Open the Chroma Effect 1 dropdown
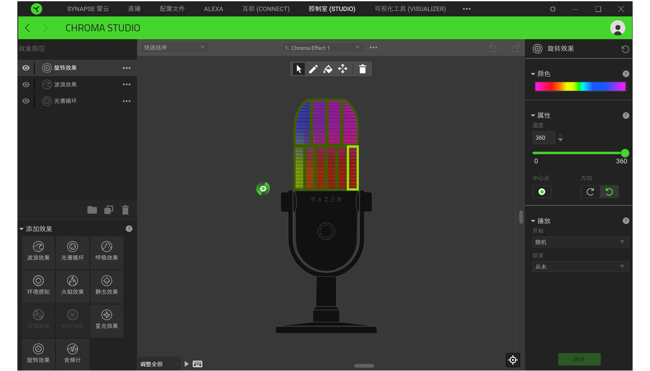Image resolution: width=650 pixels, height=371 pixels. coord(322,48)
